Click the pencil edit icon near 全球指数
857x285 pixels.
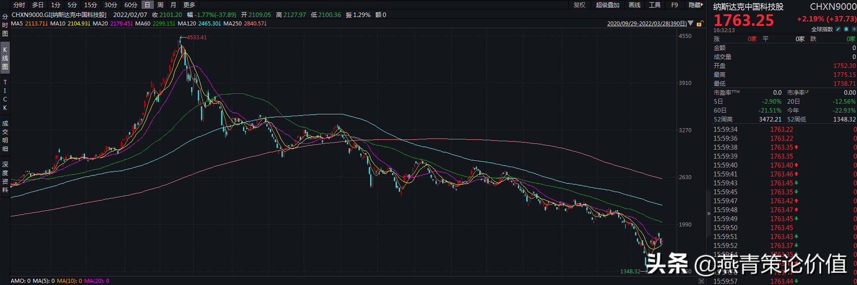[x=838, y=29]
